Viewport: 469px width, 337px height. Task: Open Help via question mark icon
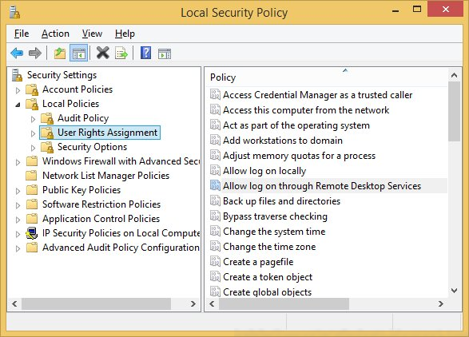(145, 54)
